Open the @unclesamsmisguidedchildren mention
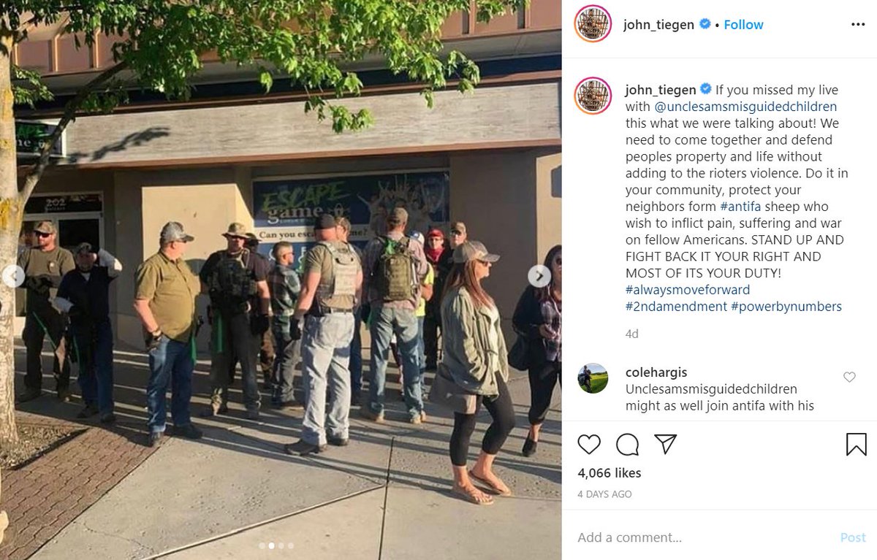The height and width of the screenshot is (560, 877). [740, 107]
